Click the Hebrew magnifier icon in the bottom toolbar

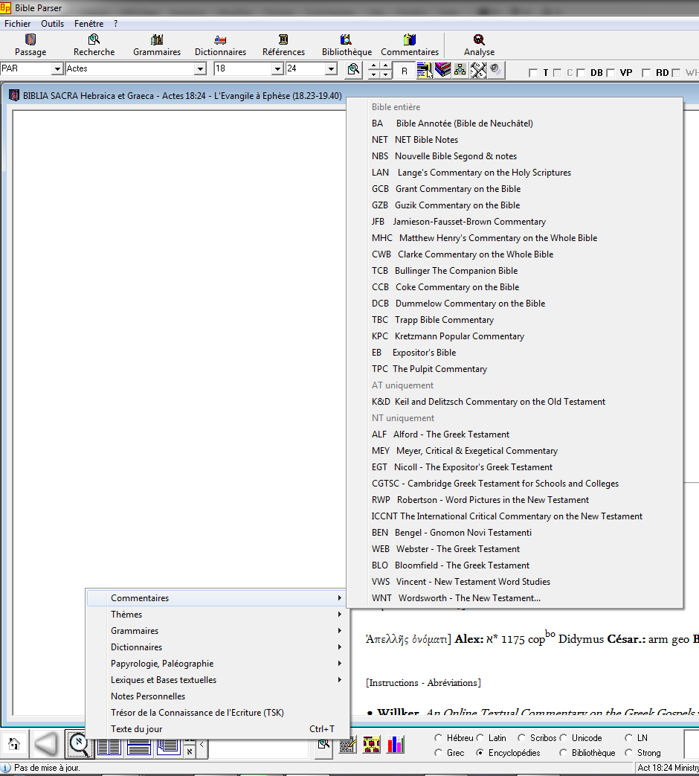tap(79, 744)
